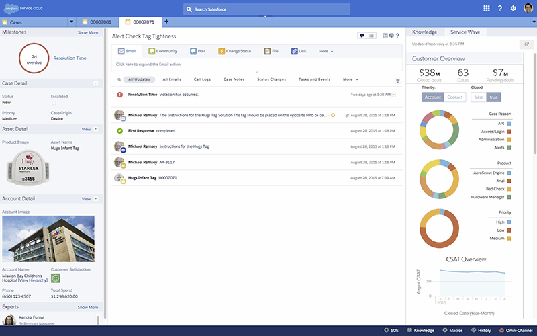Open Resolution Time feed item dropdown arrow

(x=394, y=95)
